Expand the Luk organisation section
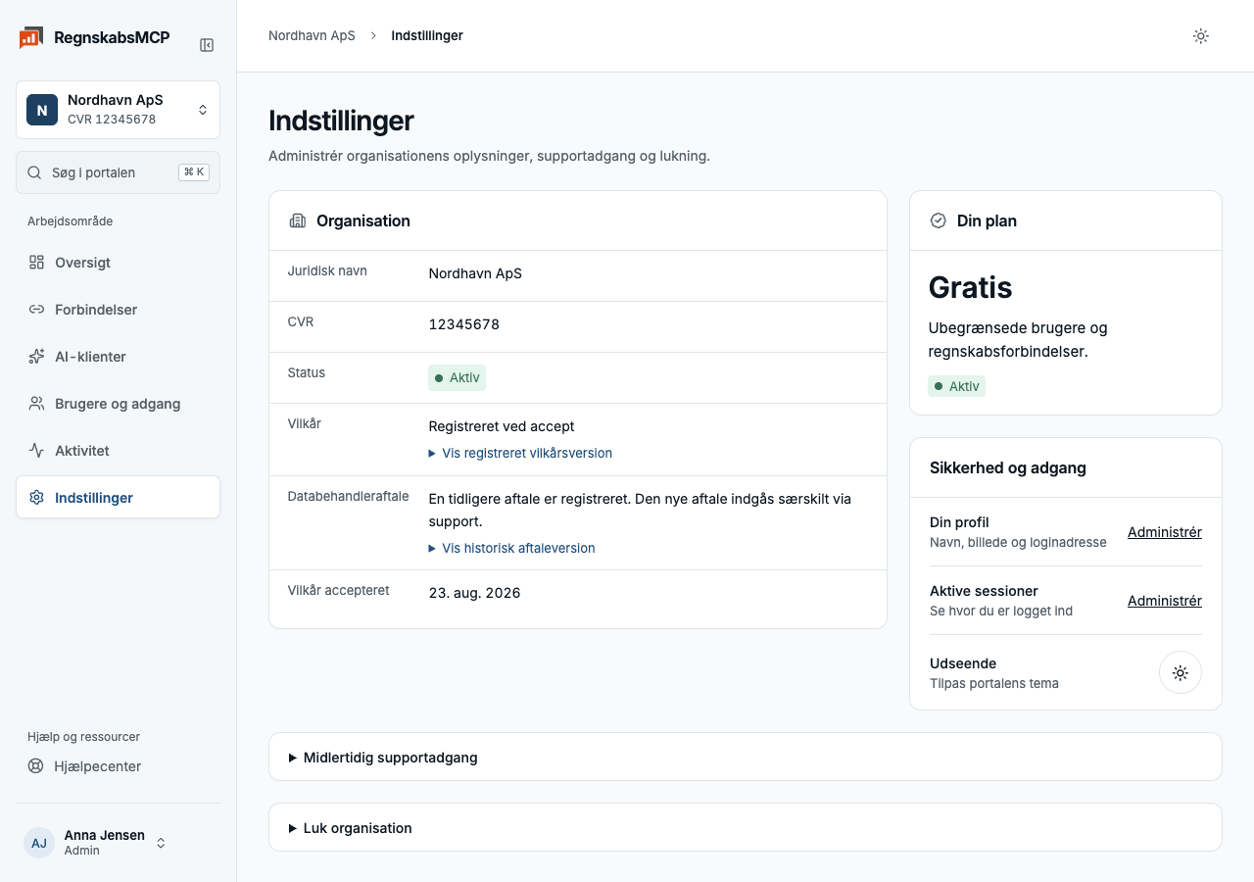 [x=746, y=827]
